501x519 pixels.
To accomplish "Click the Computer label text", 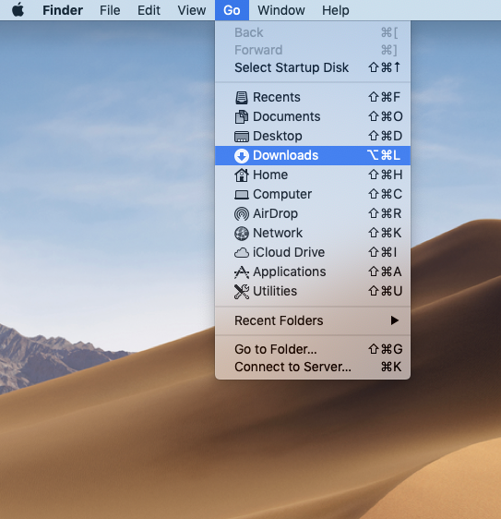I will (282, 194).
